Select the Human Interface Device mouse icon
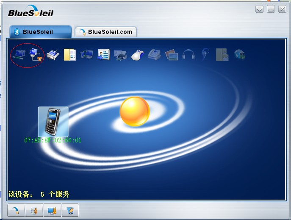The height and width of the screenshot is (220, 291). point(138,55)
